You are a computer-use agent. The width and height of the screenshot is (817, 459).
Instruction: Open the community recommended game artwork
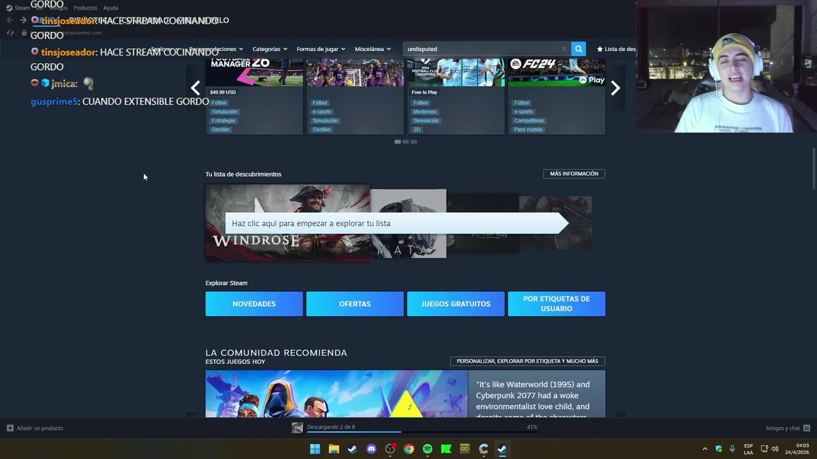pos(336,394)
